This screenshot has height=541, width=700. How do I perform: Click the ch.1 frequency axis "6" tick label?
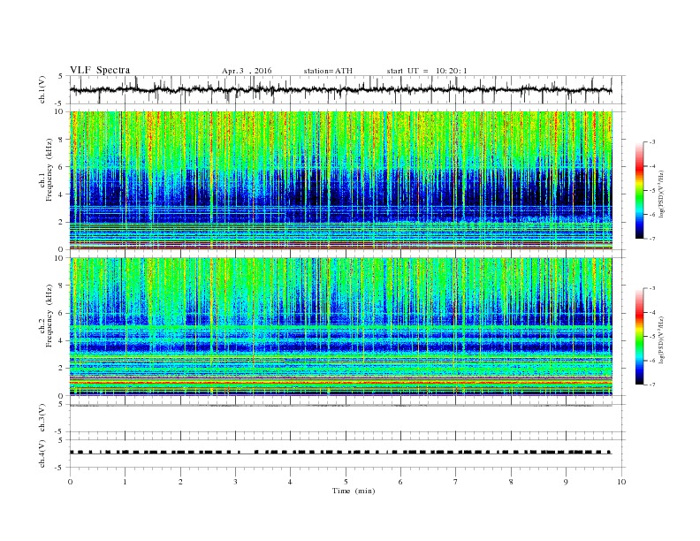[x=61, y=166]
